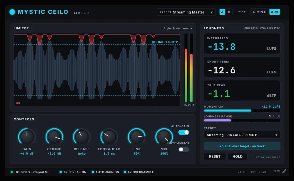Click the IN level meter
This screenshot has width=294, height=181.
(x=186, y=68)
